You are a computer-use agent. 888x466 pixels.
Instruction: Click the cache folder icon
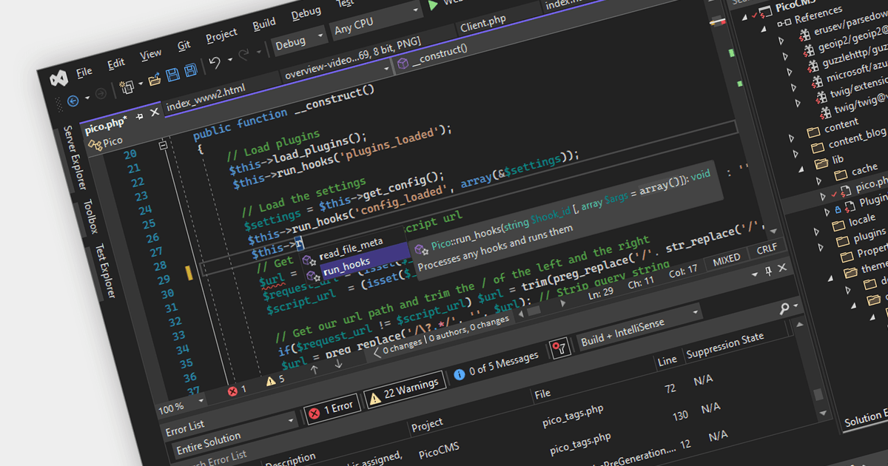(x=839, y=175)
